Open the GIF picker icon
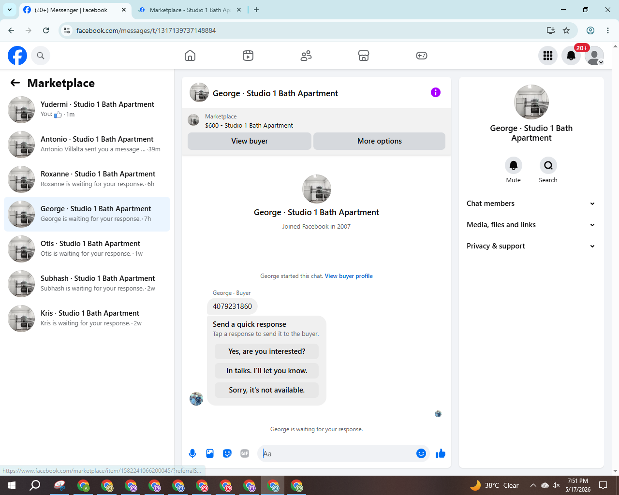The width and height of the screenshot is (619, 495). click(x=245, y=453)
